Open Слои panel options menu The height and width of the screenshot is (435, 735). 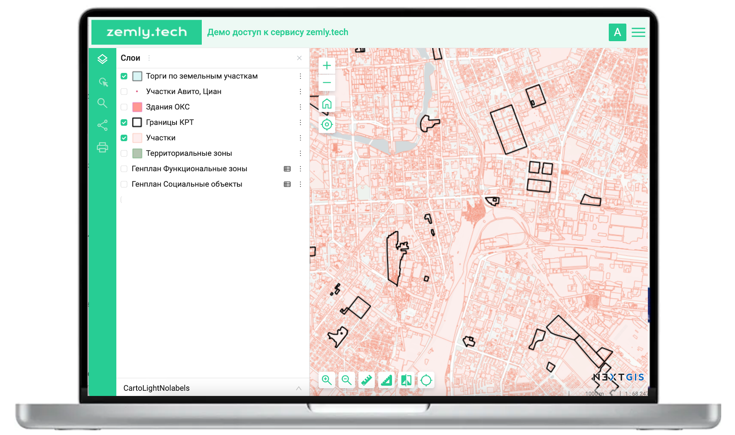[149, 58]
